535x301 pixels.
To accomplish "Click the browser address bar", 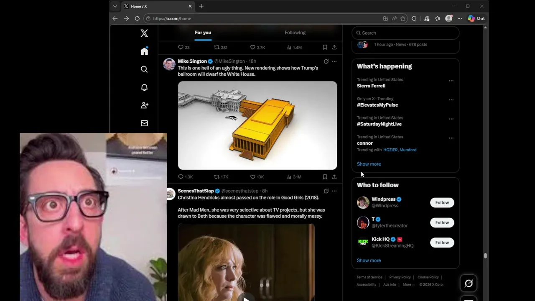I will point(262,18).
